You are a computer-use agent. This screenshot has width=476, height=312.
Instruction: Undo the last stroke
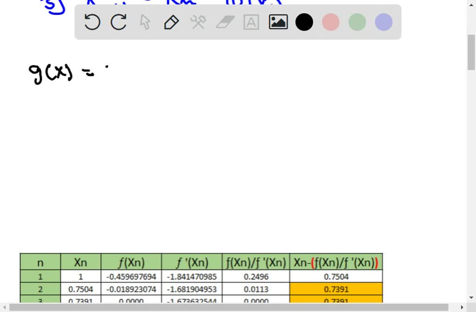[x=92, y=22]
